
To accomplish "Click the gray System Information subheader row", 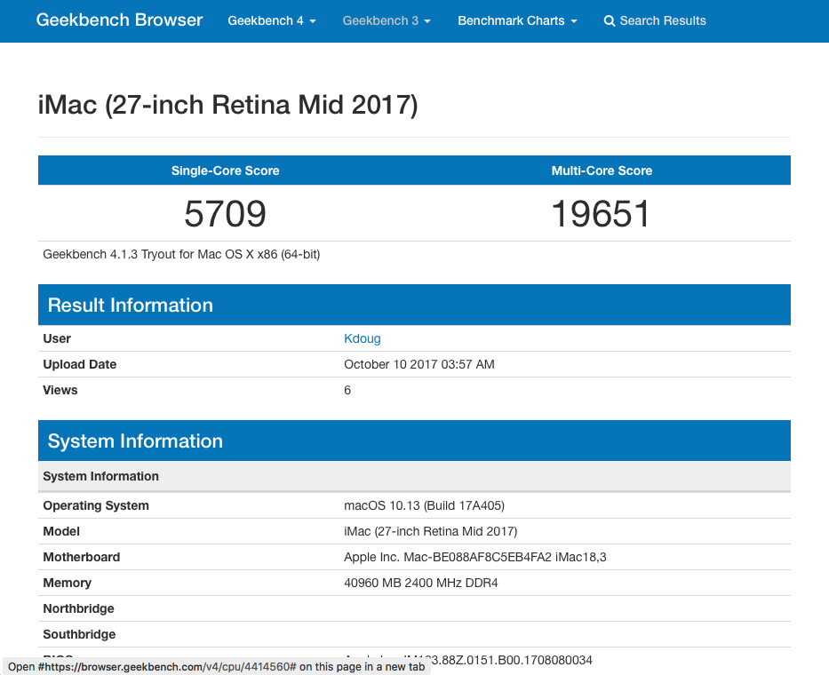I will [x=414, y=476].
